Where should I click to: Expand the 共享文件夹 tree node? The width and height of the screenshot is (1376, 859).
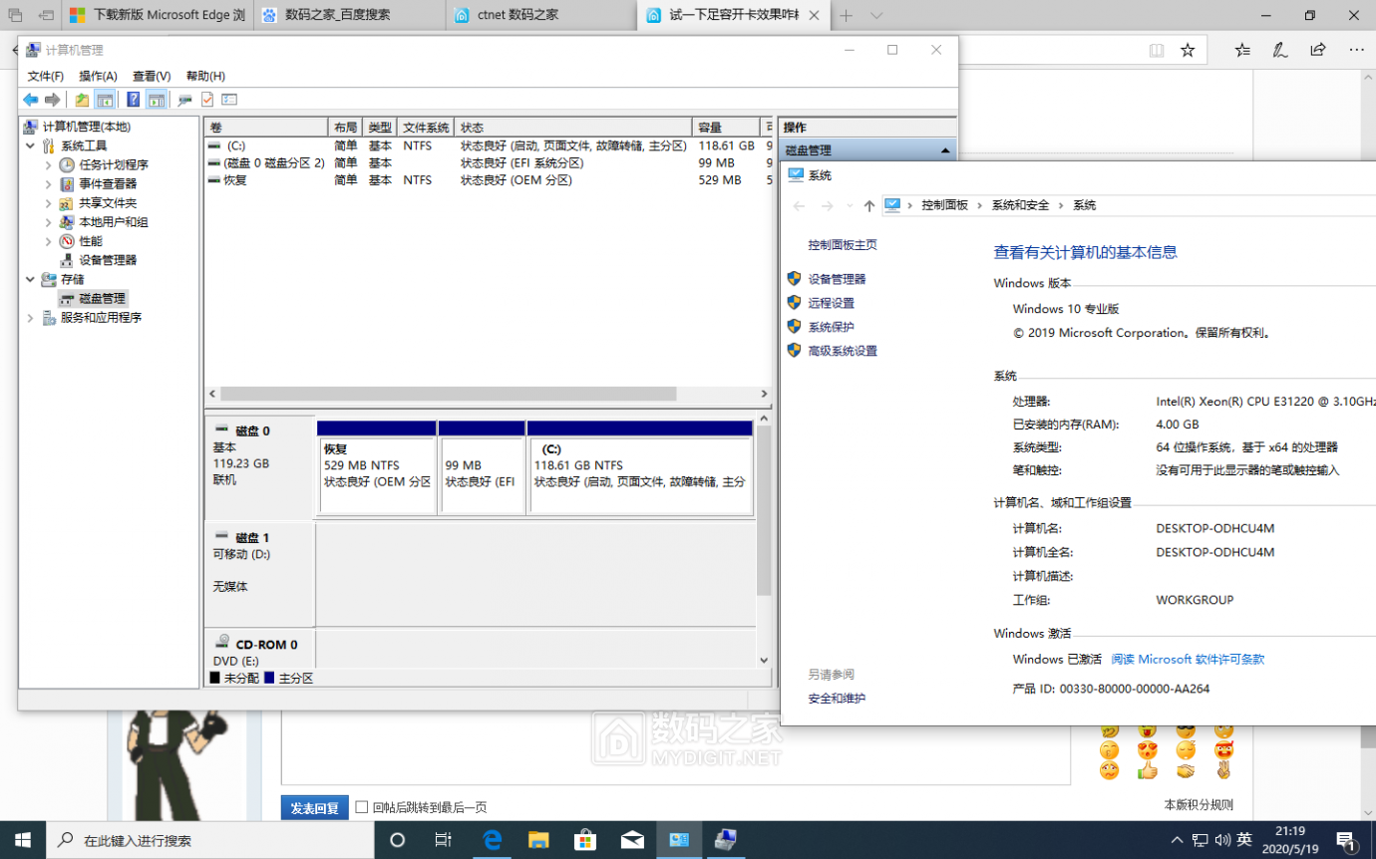pos(49,203)
